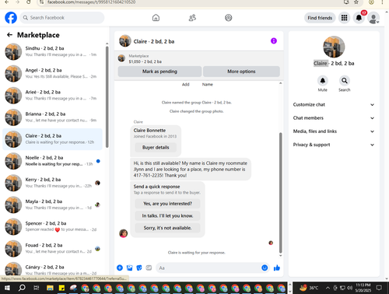
Task: Click the Search Facebook field
Action: (x=62, y=18)
